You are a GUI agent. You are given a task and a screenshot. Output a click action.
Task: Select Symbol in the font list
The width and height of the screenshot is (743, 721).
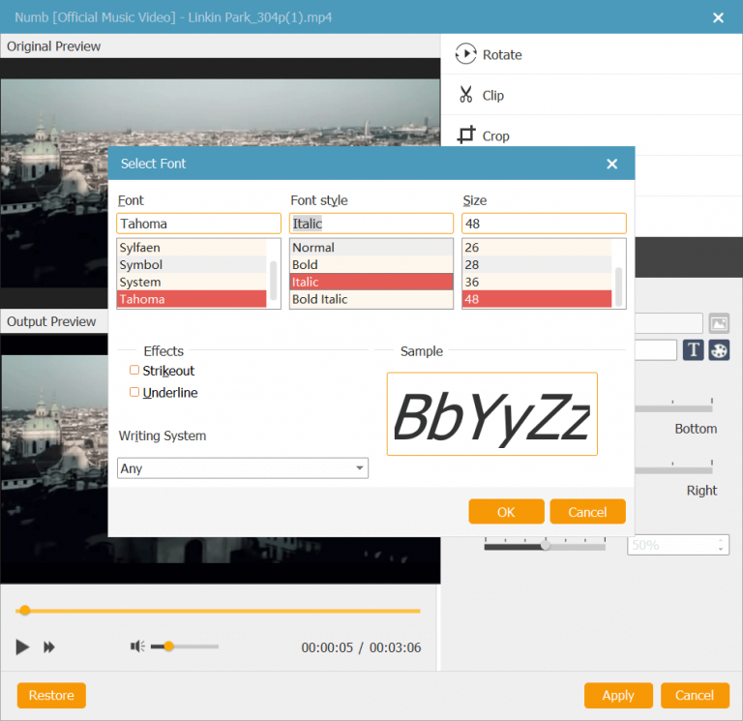tap(192, 264)
